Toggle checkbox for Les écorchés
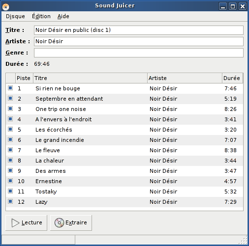 click(x=10, y=129)
